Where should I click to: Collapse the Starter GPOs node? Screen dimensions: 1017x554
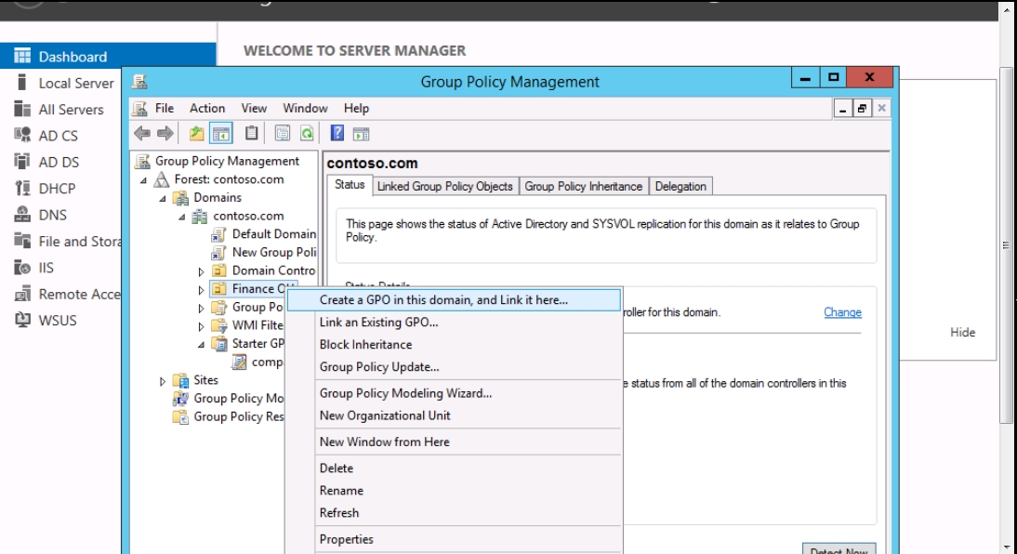[x=201, y=345]
